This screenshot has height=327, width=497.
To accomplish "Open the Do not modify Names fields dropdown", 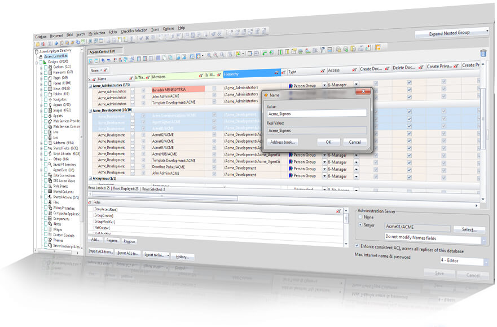I will pyautogui.click(x=483, y=241).
